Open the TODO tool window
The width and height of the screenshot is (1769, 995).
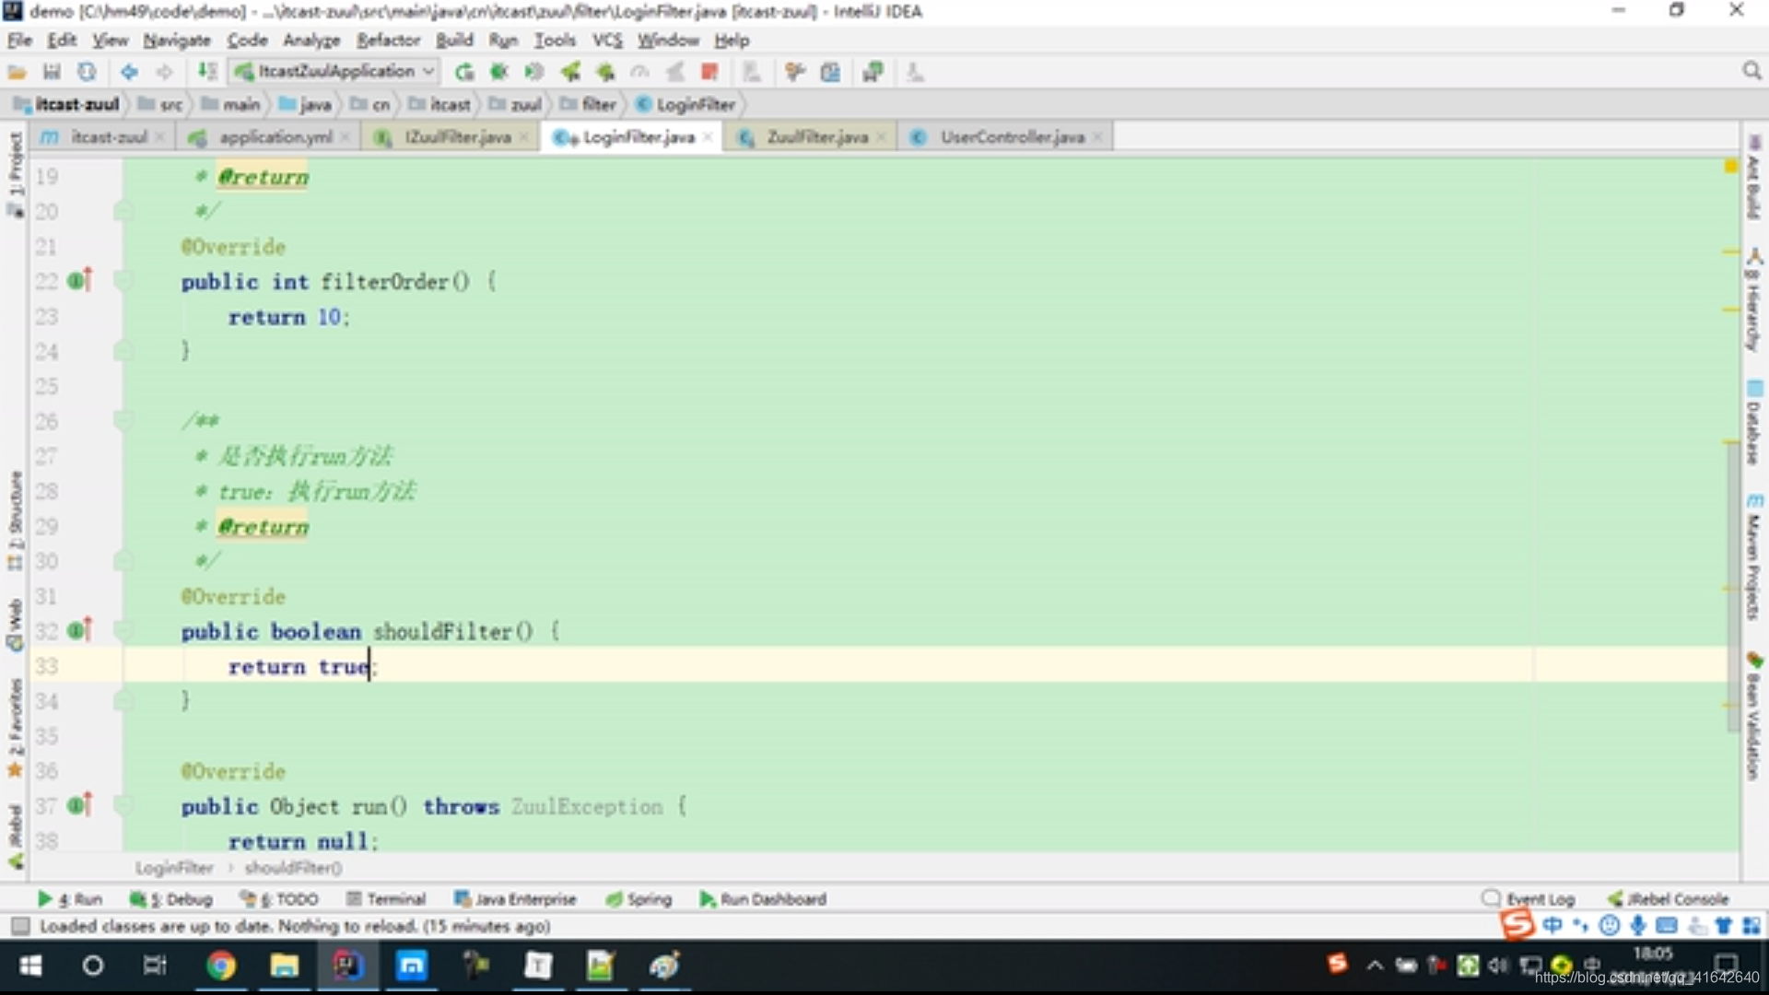(x=279, y=899)
